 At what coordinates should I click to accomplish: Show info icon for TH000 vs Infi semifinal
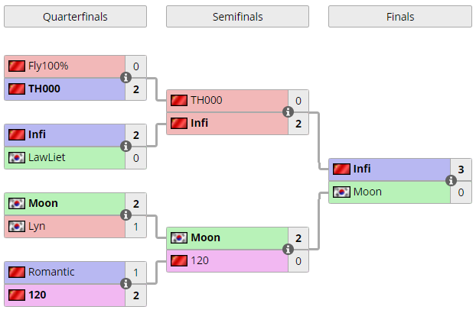point(288,112)
